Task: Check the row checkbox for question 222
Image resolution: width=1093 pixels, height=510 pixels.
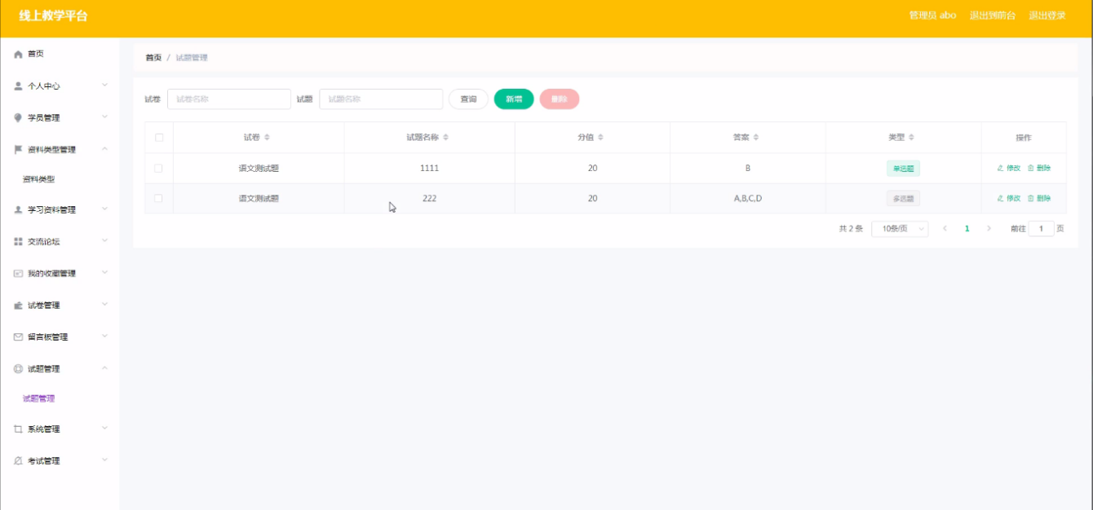Action: [x=158, y=198]
